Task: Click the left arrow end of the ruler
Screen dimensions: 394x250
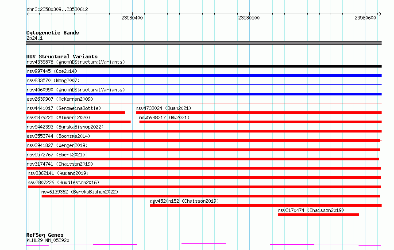Action: (27, 14)
